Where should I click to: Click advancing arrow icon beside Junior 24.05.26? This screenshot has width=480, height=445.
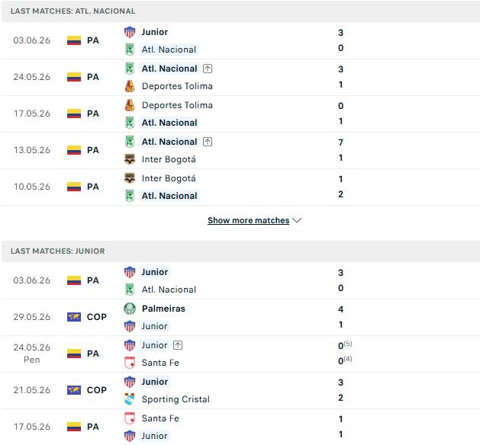click(178, 345)
